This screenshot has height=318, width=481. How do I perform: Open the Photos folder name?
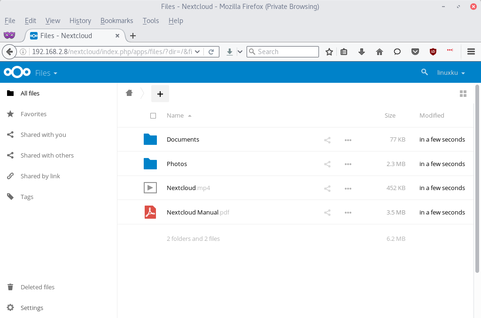(x=177, y=164)
